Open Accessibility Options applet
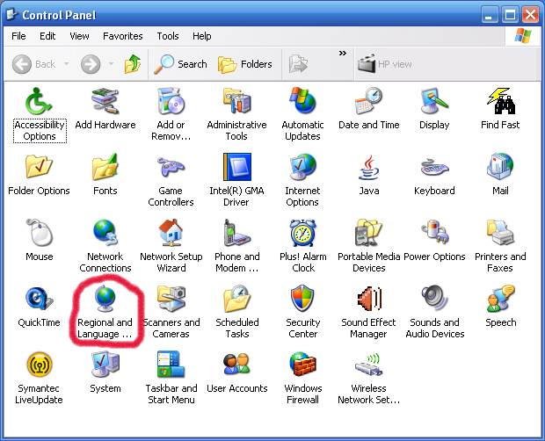The width and height of the screenshot is (545, 441). click(39, 101)
